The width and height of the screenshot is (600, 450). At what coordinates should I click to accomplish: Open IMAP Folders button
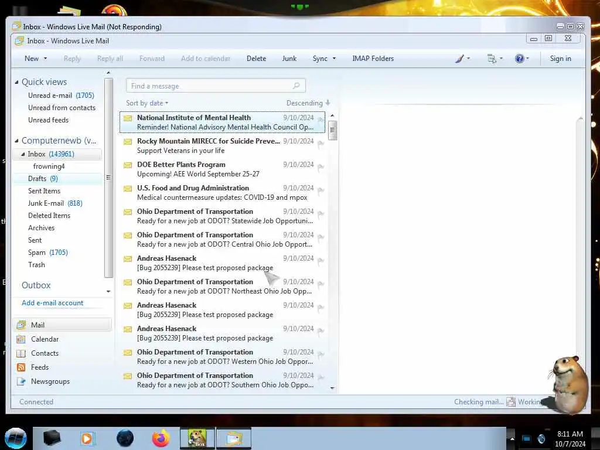(373, 59)
